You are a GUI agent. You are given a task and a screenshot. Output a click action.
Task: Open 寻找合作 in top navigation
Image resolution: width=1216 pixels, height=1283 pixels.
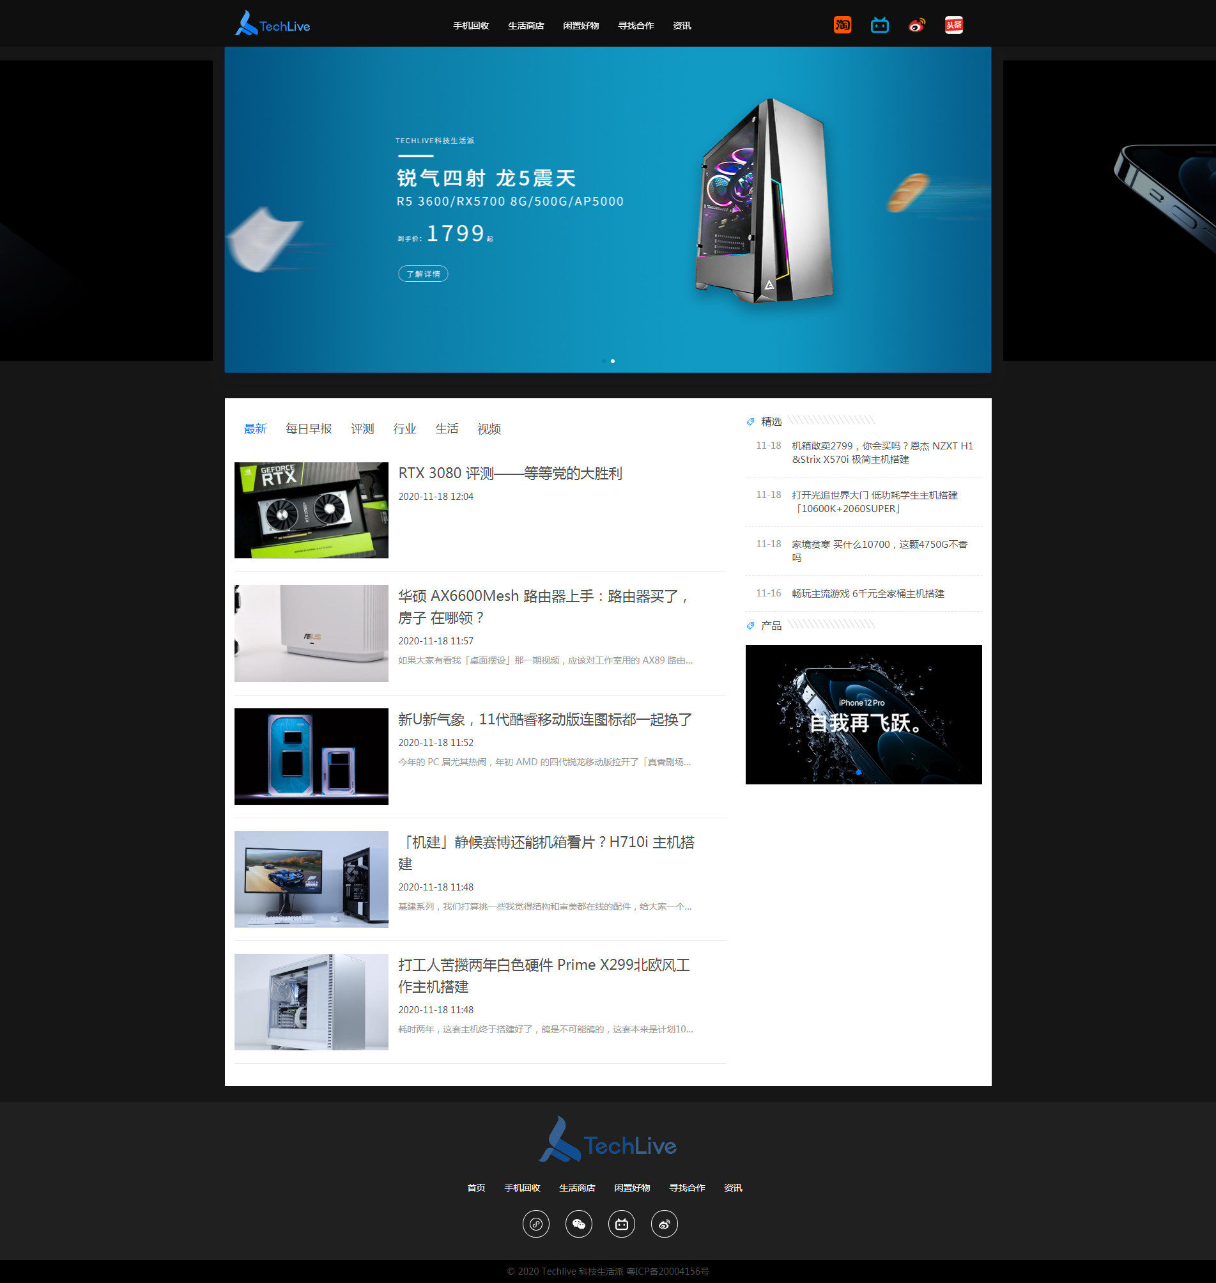click(636, 26)
